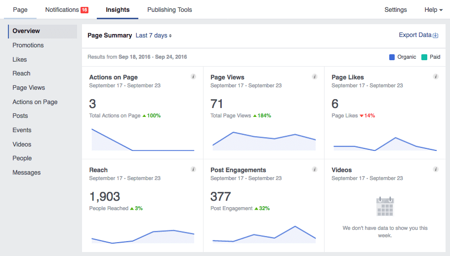Open Videos in the sidebar

(22, 145)
